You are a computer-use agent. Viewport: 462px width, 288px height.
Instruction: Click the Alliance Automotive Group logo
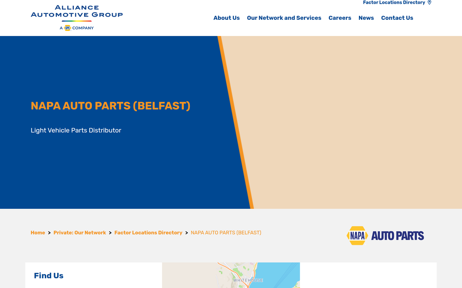coord(77,18)
